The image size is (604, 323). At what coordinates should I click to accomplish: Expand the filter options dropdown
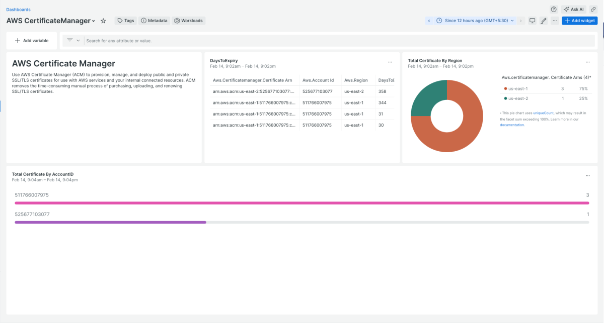click(x=73, y=41)
